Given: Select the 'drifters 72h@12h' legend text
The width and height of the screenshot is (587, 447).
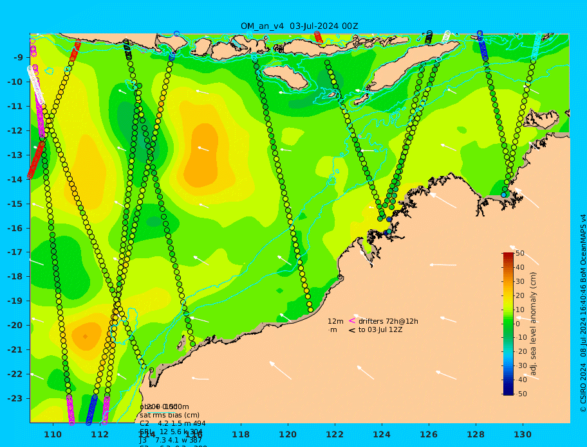Looking at the screenshot, I should (x=388, y=321).
